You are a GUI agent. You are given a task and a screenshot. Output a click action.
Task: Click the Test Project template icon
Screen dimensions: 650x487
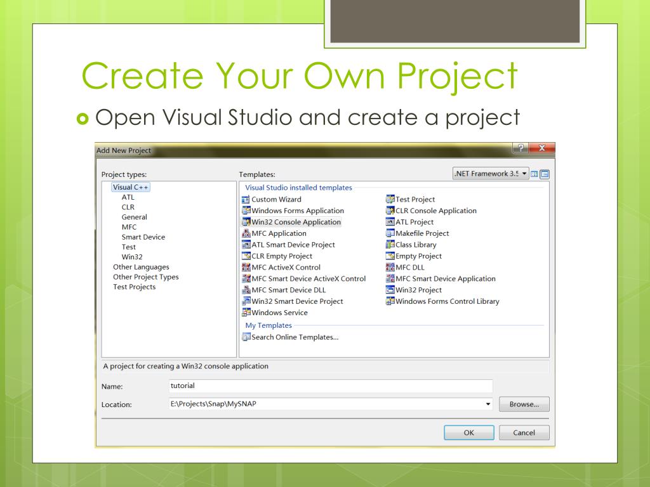click(x=390, y=199)
